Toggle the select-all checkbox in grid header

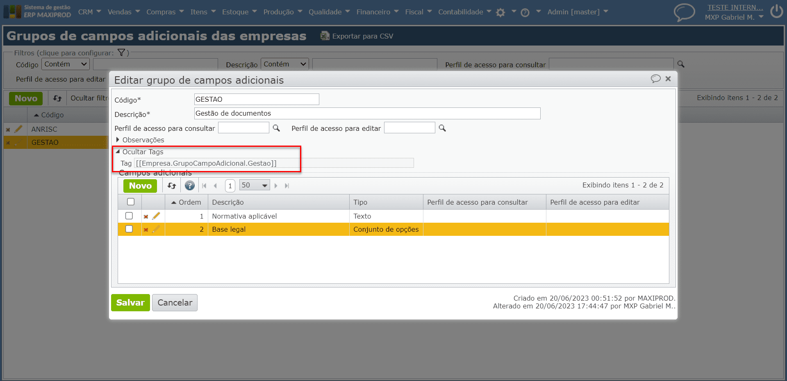pyautogui.click(x=131, y=202)
